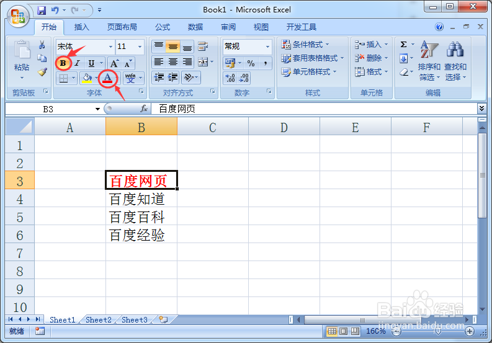
Task: Click the Office Button orb
Action: pos(18,16)
